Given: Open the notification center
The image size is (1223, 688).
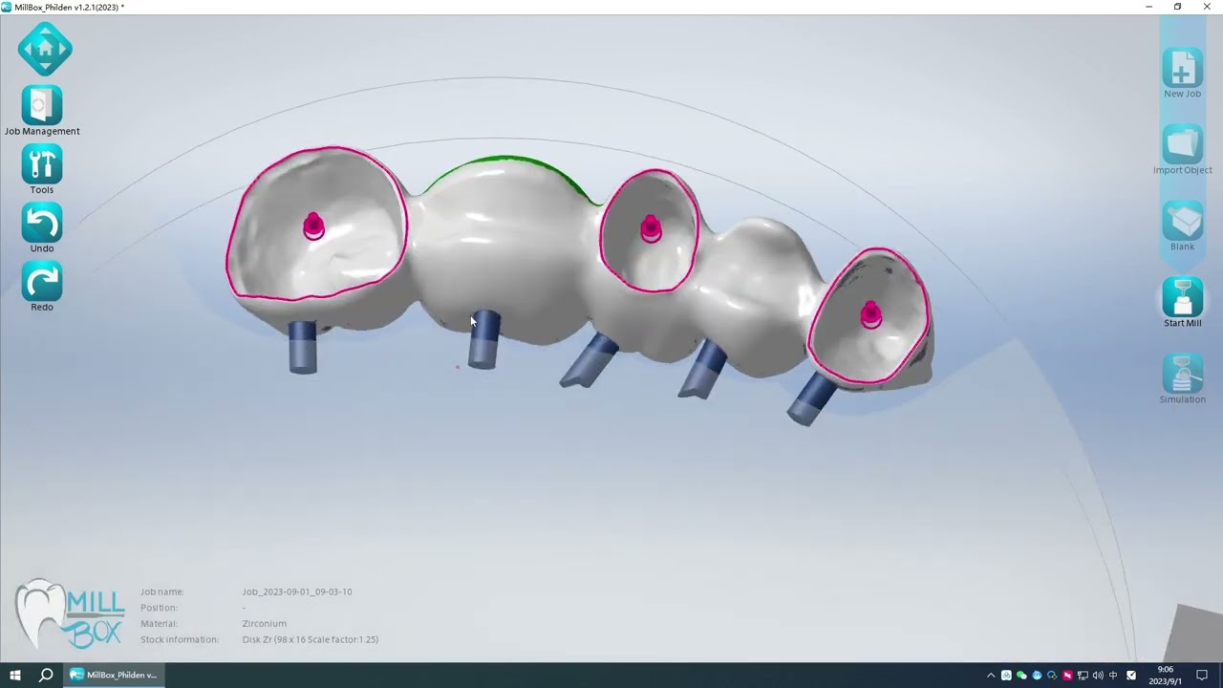Looking at the screenshot, I should click(1202, 676).
